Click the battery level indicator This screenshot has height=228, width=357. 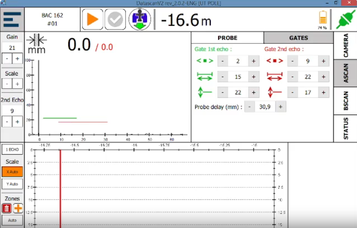coord(323,18)
